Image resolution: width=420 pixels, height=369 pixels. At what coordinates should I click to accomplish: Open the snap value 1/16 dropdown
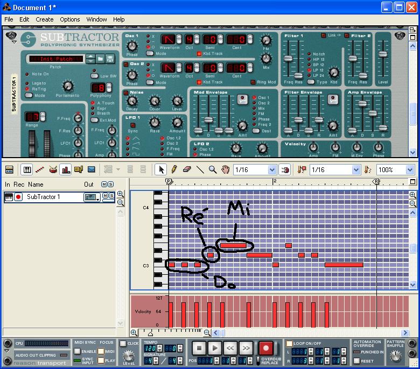tap(271, 169)
